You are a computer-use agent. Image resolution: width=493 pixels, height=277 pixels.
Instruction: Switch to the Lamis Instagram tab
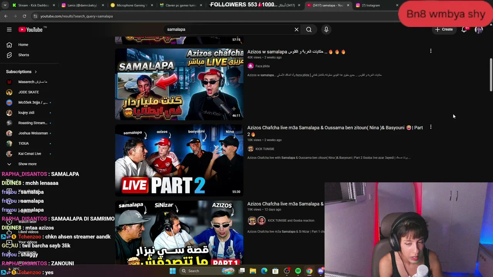[82, 5]
